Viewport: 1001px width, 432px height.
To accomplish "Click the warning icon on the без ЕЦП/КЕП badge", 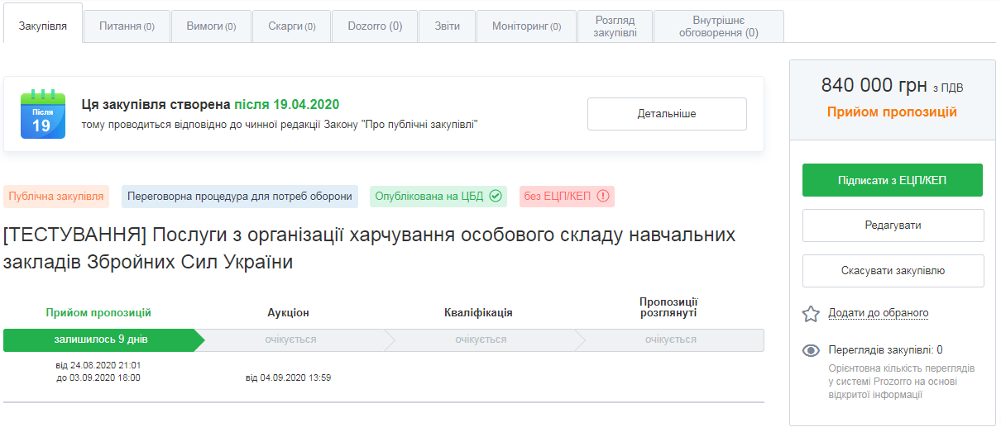I will coord(603,197).
